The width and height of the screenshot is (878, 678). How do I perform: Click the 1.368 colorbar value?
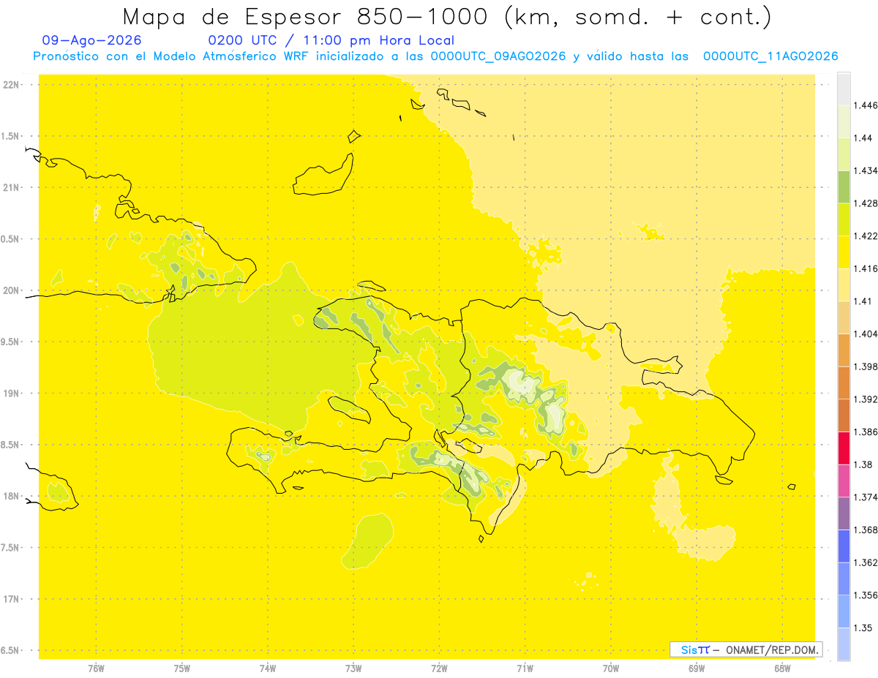pyautogui.click(x=865, y=530)
